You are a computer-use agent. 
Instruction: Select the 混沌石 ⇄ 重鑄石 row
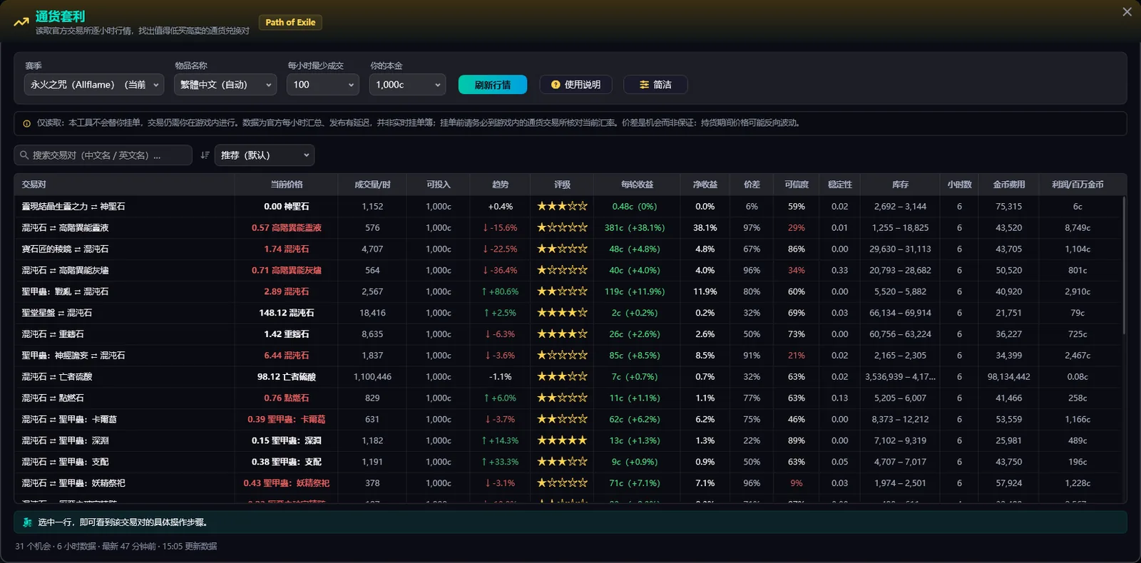[568, 334]
